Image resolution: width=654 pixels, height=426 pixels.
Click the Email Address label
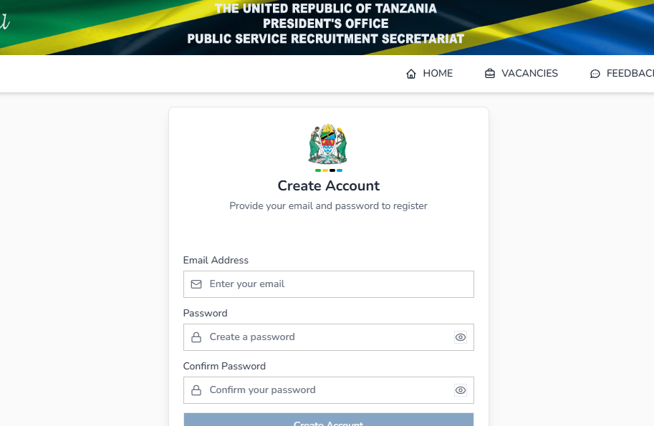pos(216,260)
